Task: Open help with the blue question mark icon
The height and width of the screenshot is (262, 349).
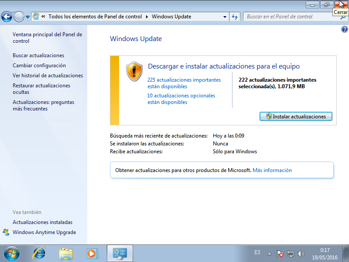Action: point(344,29)
